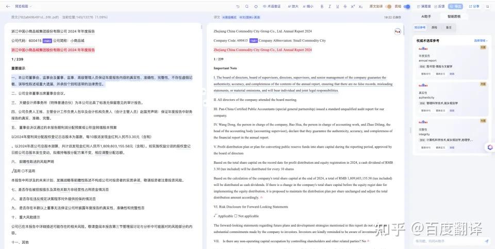Click source line 二、公司全体董事出席董事会会议
The height and width of the screenshot is (249, 495).
(x=39, y=94)
